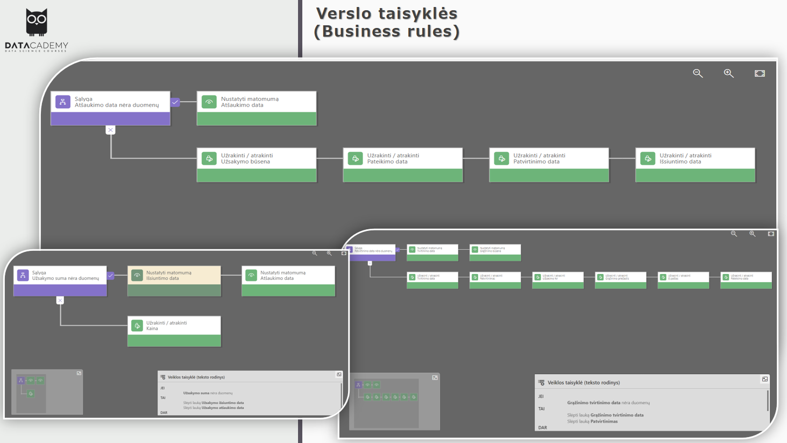
Task: Click the lock icon on 'Patvirtinimo data' node
Action: coord(501,158)
